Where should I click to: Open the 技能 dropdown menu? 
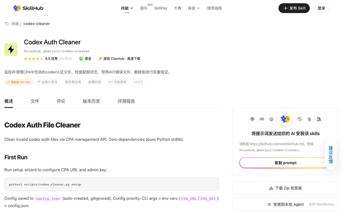[127, 8]
